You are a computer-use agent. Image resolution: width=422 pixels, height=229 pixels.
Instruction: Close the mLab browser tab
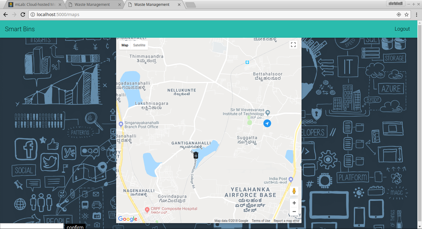(60, 5)
